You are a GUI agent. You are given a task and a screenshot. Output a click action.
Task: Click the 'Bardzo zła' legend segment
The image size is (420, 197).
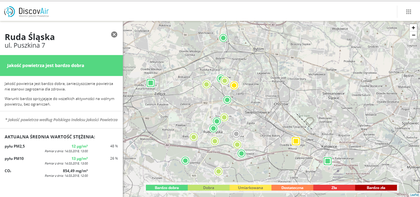pyautogui.click(x=376, y=188)
